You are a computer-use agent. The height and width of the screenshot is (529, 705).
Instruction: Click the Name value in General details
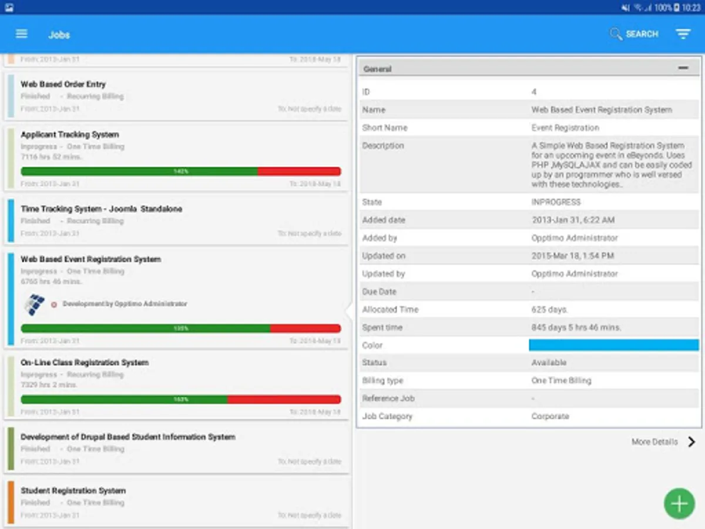(x=602, y=110)
